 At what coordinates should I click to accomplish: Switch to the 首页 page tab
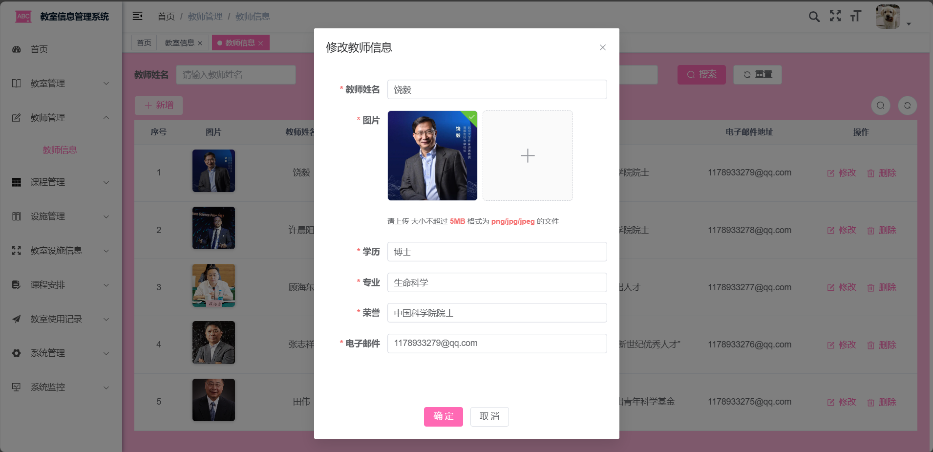144,43
